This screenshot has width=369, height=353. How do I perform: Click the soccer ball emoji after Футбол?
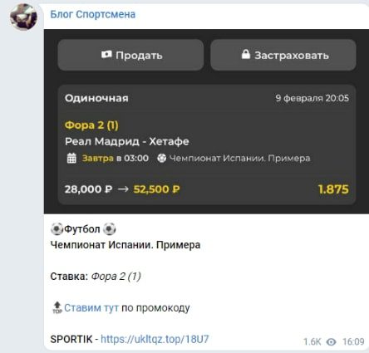109,229
